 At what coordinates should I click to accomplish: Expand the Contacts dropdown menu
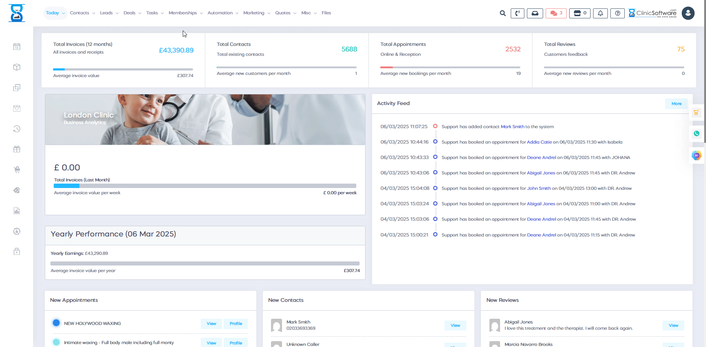coord(80,13)
